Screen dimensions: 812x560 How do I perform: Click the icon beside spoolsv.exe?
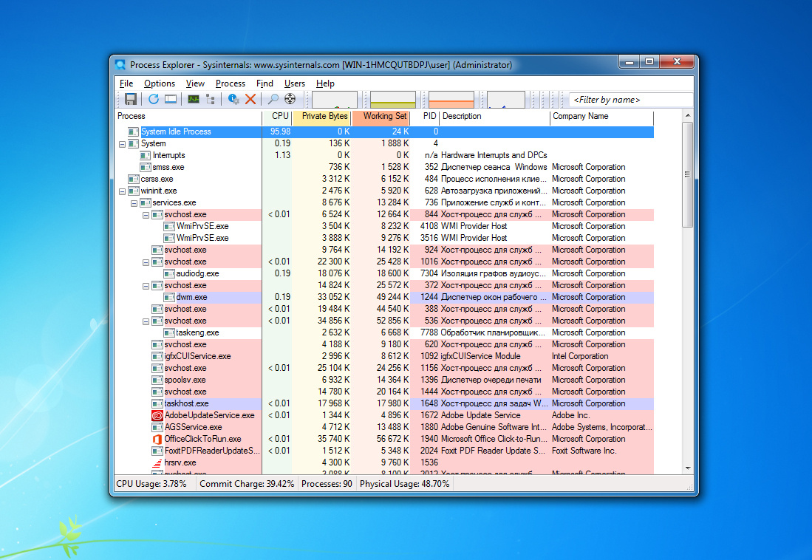click(157, 380)
